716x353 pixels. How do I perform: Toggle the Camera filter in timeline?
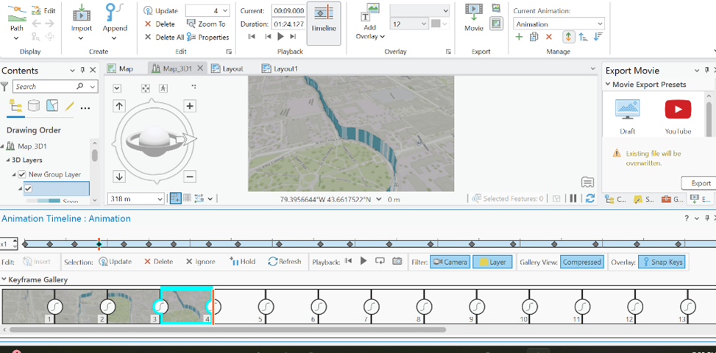[450, 261]
